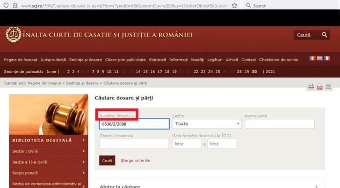Screen dimensions: 340x188
Task: Click the Șterge criteriile link
Action: pos(135,161)
